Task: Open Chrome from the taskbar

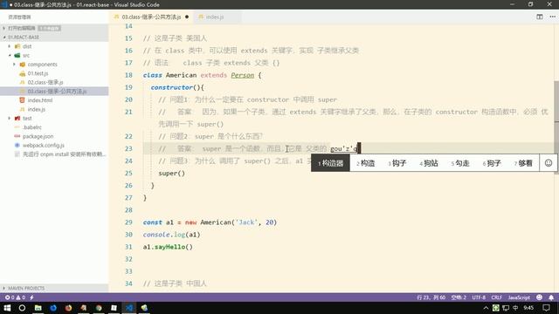Action: coord(99,308)
